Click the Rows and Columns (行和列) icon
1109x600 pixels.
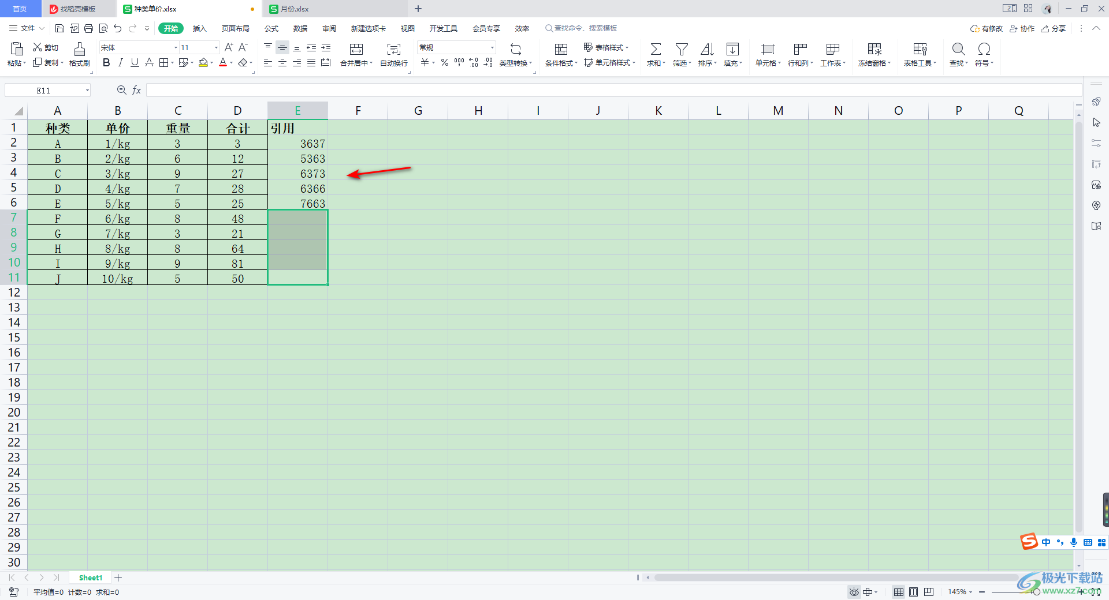(x=800, y=49)
